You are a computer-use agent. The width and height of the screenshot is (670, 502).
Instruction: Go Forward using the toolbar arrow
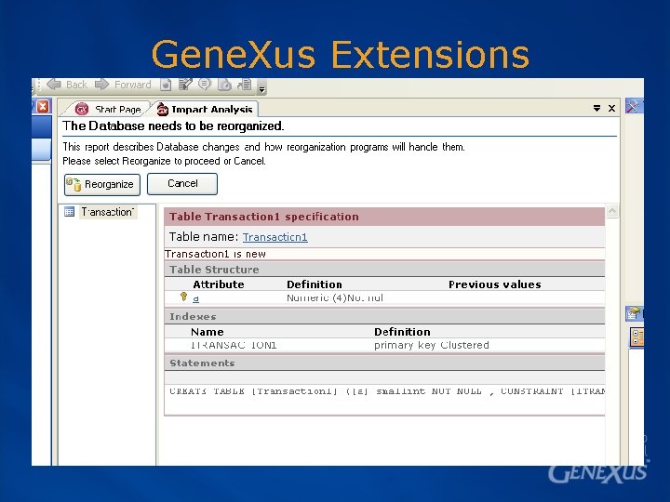[x=123, y=84]
